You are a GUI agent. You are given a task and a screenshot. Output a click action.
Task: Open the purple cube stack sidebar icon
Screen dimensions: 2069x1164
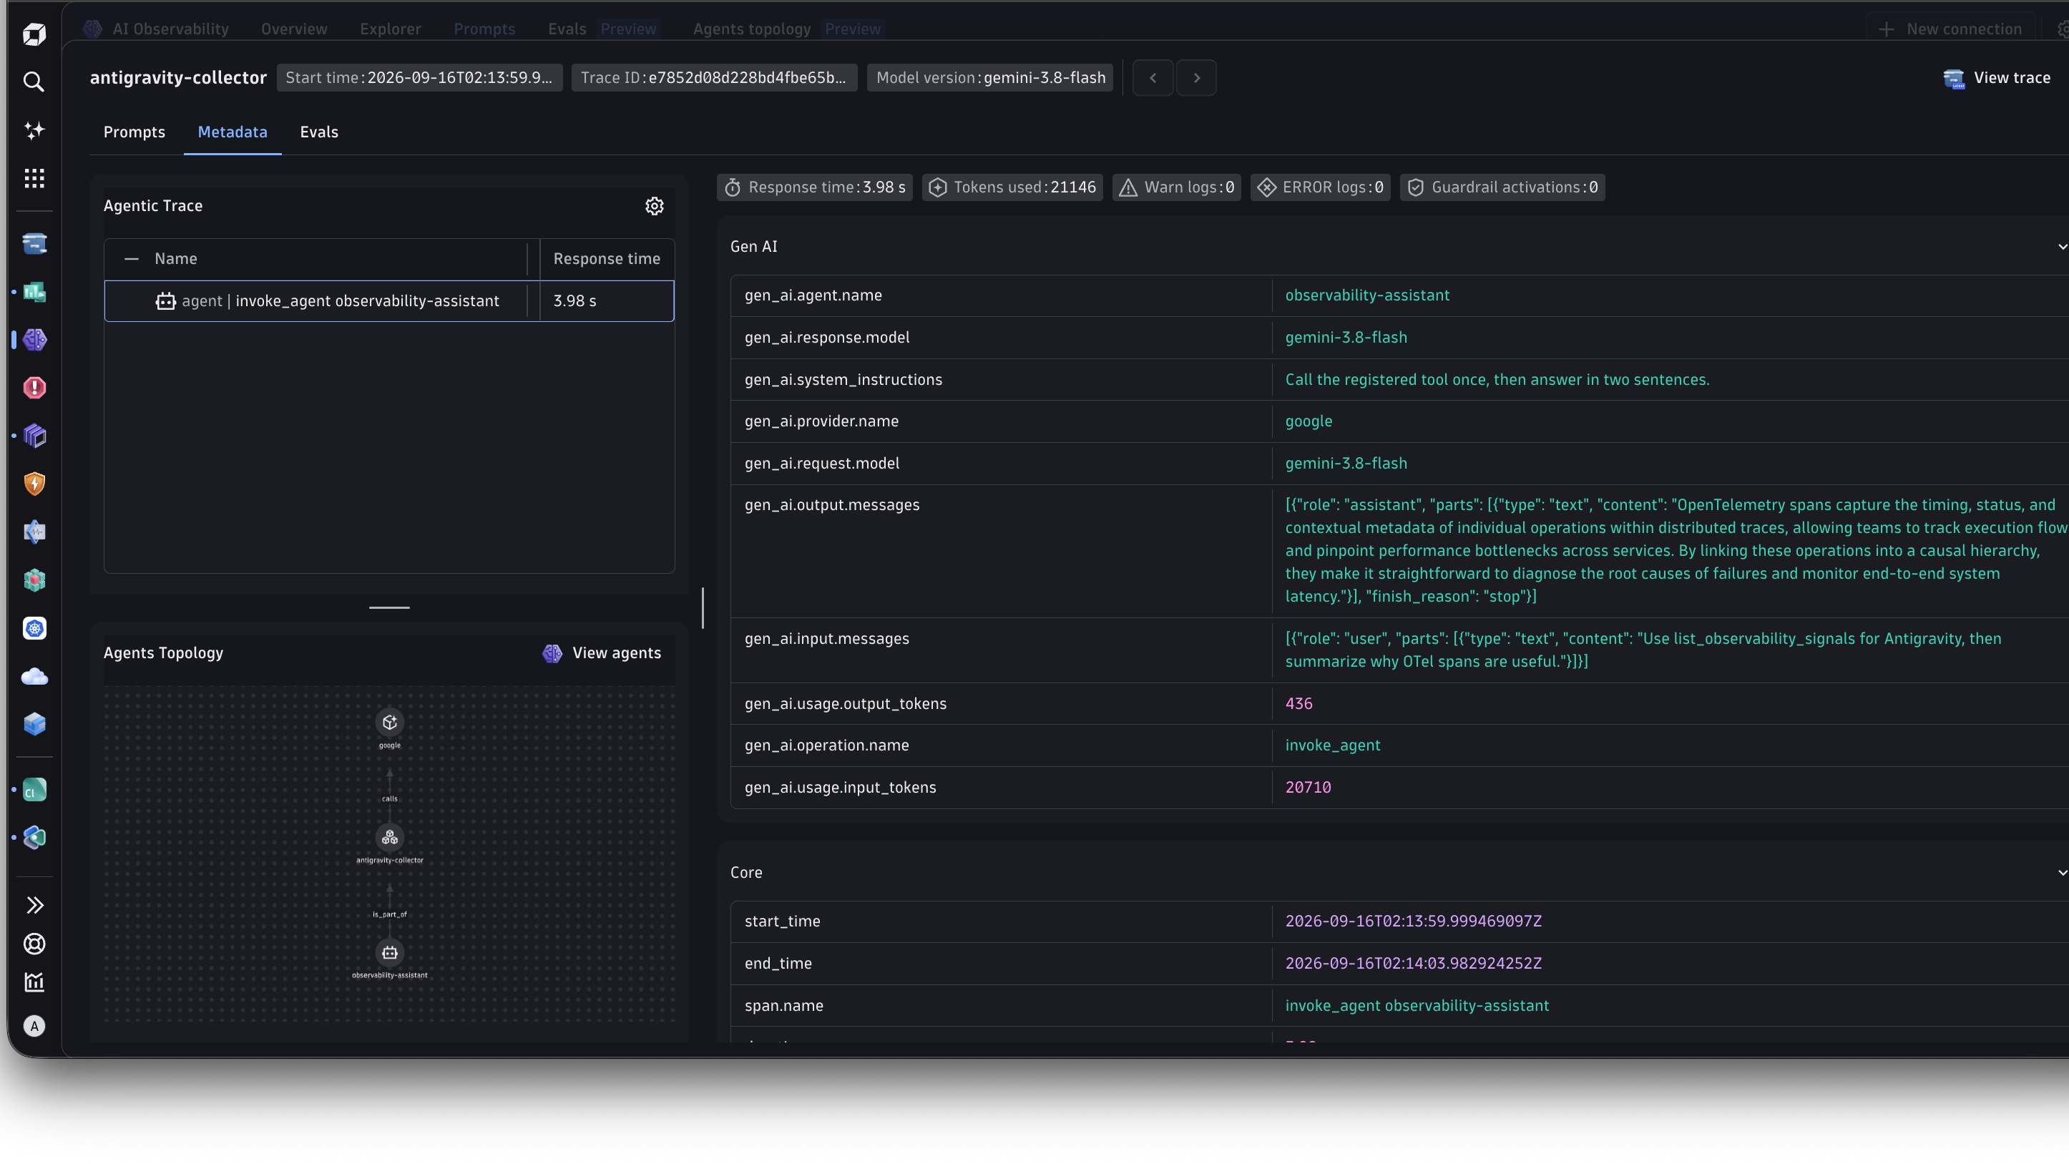pyautogui.click(x=34, y=436)
